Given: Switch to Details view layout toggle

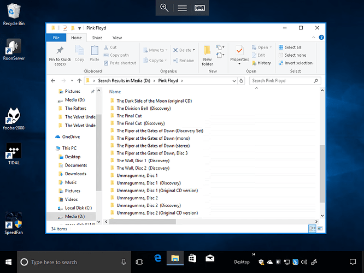Looking at the screenshot, I should click(312, 229).
